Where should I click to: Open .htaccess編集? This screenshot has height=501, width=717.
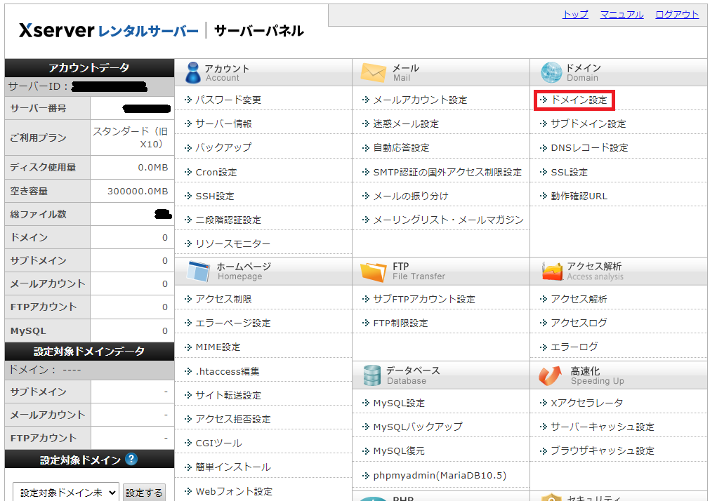[x=228, y=371]
